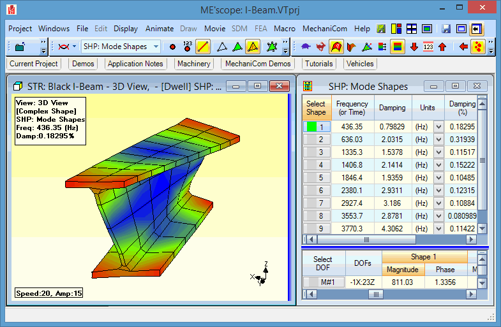Open the Project menu
Image resolution: width=501 pixels, height=327 pixels.
tap(20, 29)
